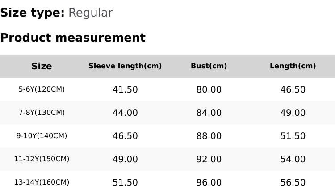Screen dimensions: 335x194
Task: Select the 7-8Y(130CM) size row label
Action: [42, 113]
